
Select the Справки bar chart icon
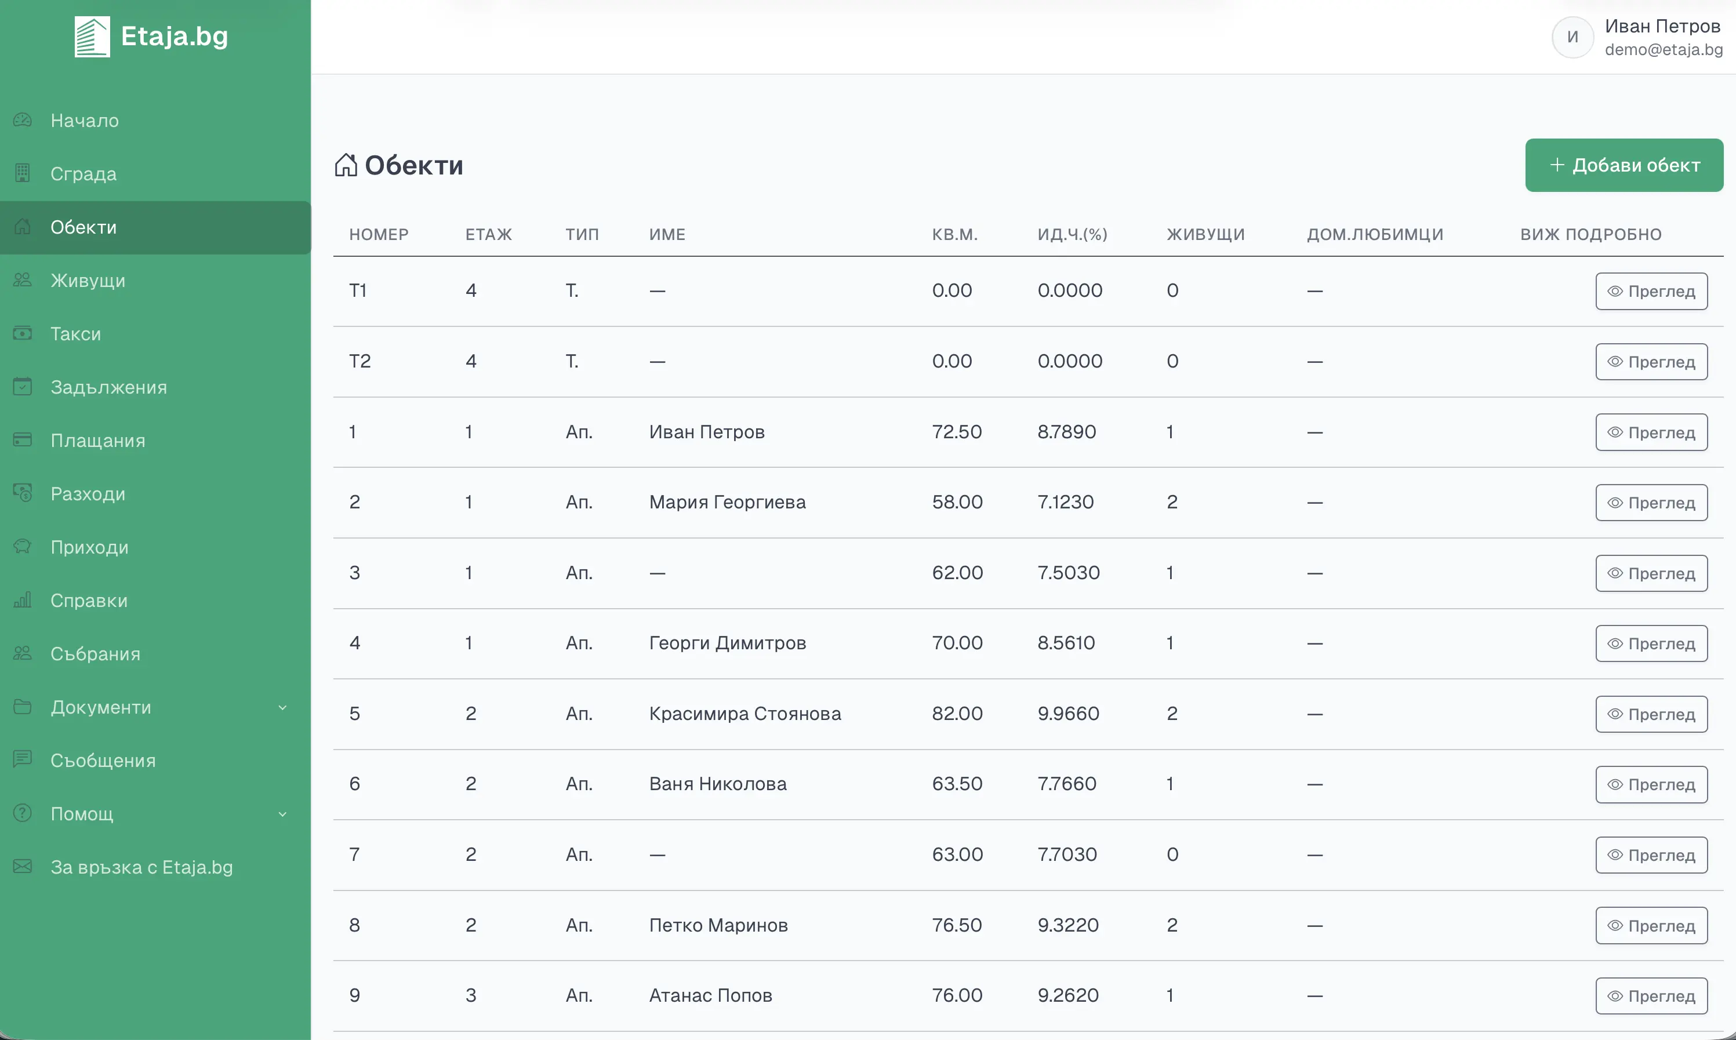(x=23, y=600)
